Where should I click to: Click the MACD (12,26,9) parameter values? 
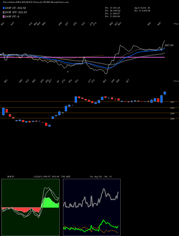[49, 177]
